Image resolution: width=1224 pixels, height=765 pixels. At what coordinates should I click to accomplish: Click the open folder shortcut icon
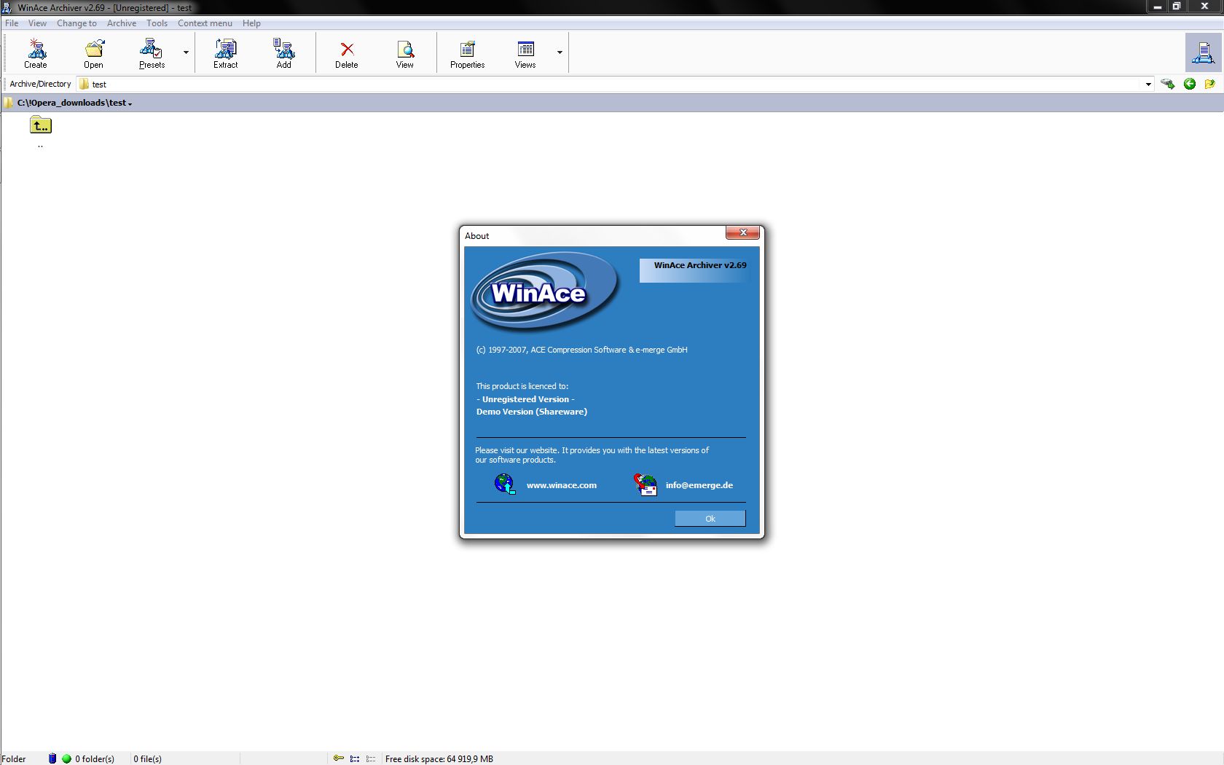(1210, 84)
